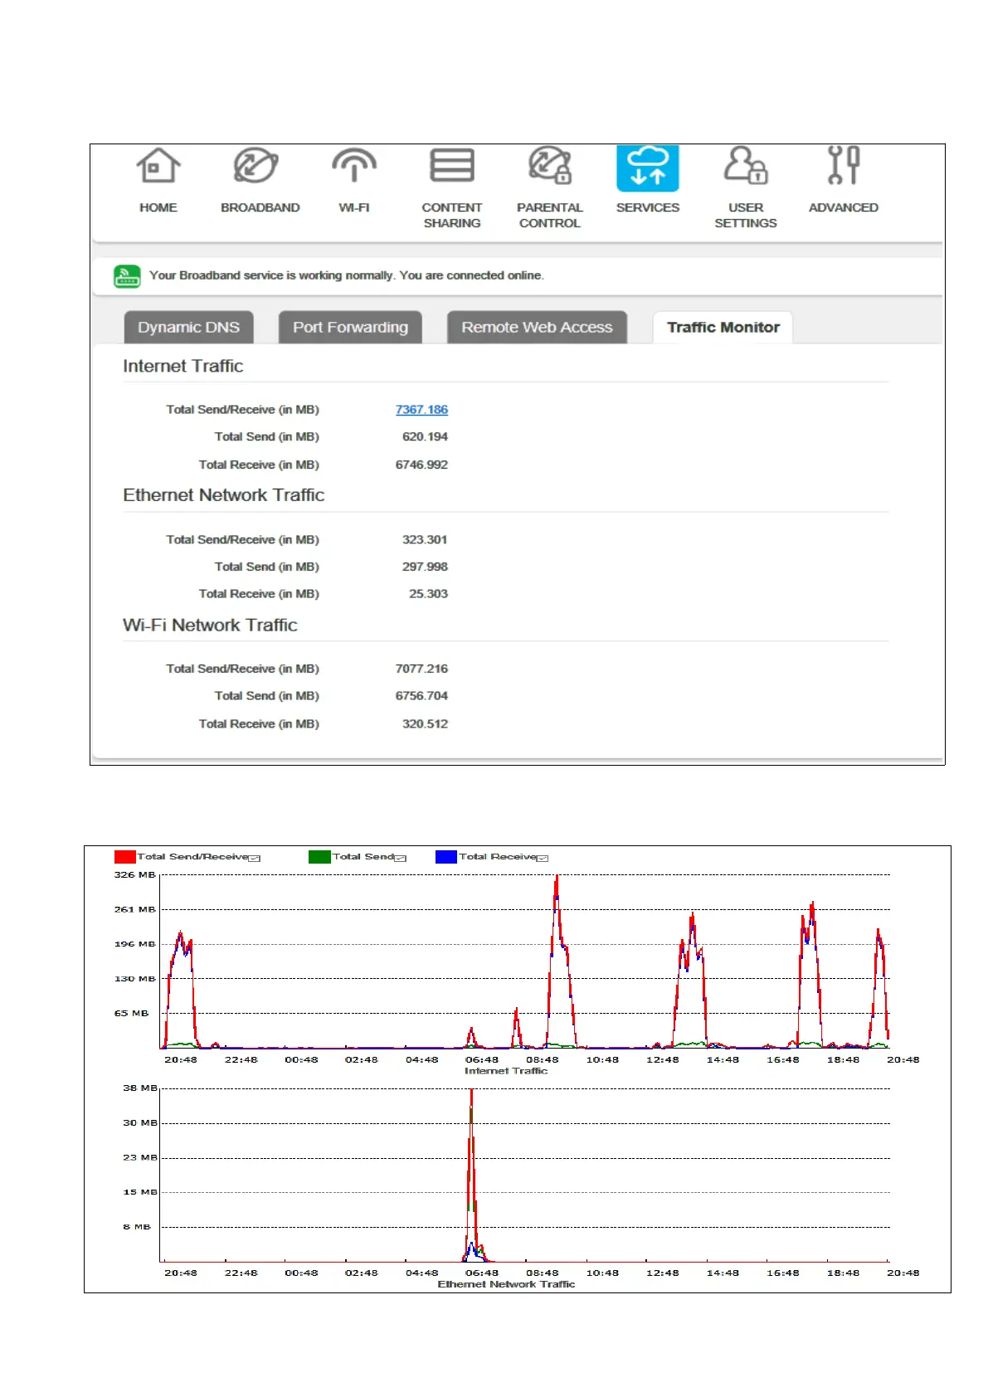Select the Traffic Monitor tab
988x1397 pixels.
723,328
